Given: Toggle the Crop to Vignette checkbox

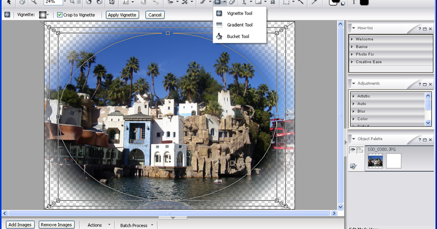Looking at the screenshot, I should [60, 15].
